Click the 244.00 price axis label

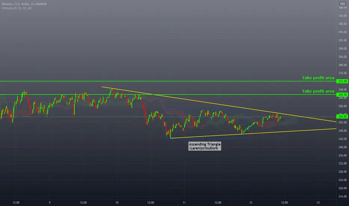pos(342,139)
